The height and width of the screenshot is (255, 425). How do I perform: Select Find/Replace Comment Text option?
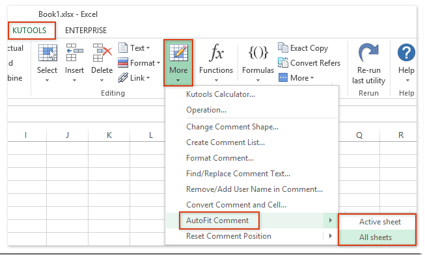point(238,174)
